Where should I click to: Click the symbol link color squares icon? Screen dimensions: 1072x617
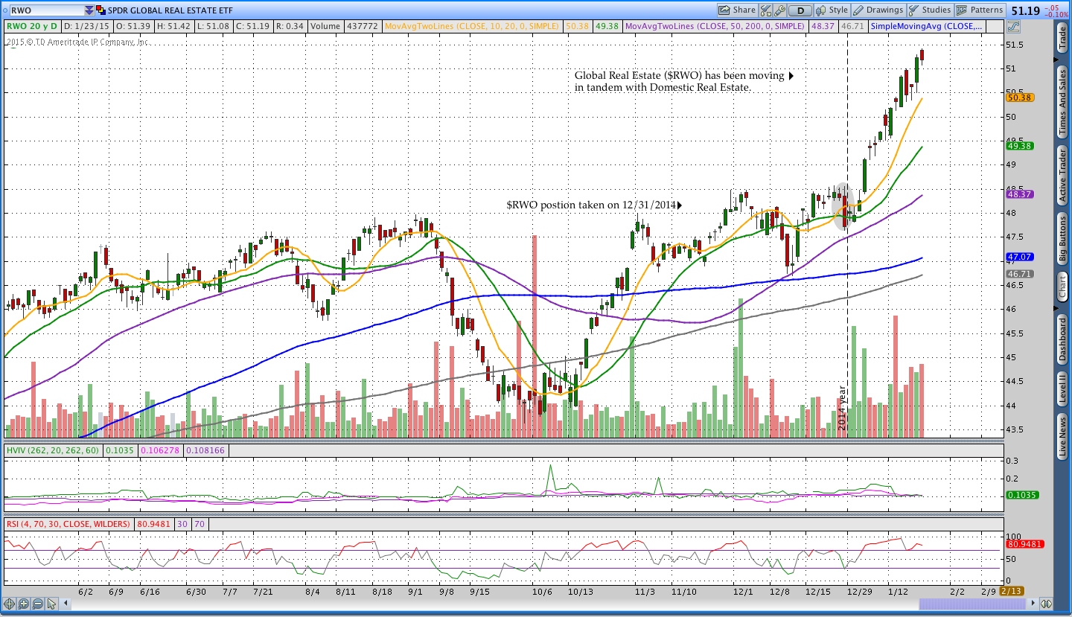click(x=100, y=10)
